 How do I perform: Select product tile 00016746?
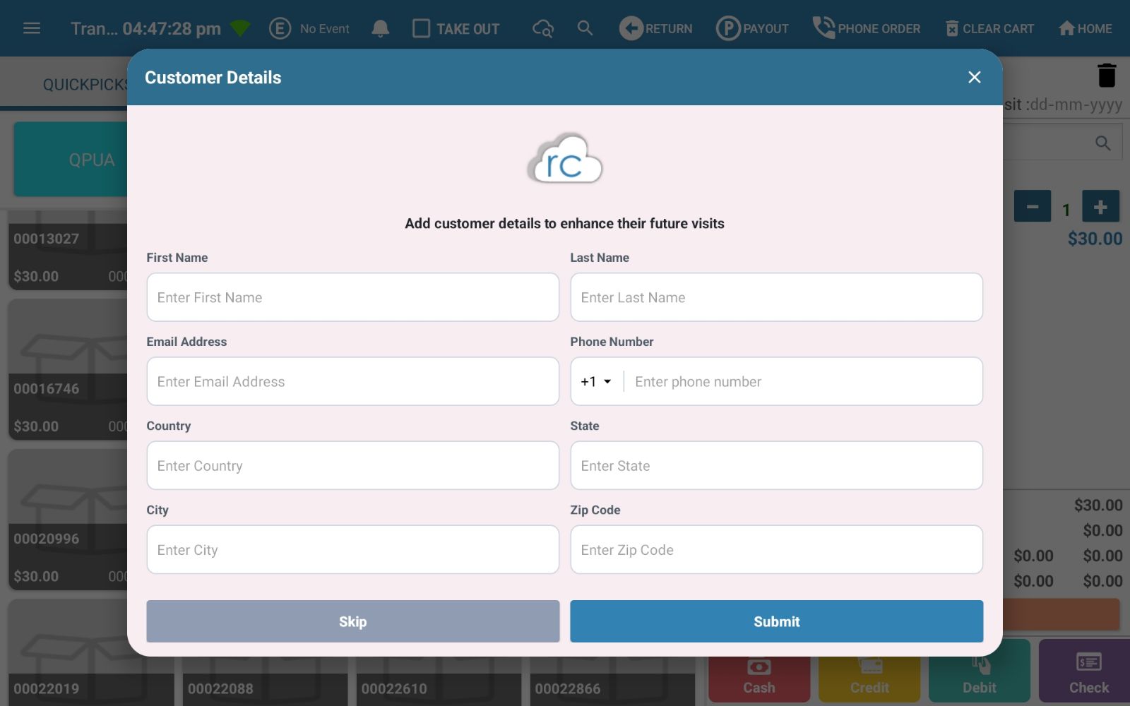pyautogui.click(x=69, y=370)
